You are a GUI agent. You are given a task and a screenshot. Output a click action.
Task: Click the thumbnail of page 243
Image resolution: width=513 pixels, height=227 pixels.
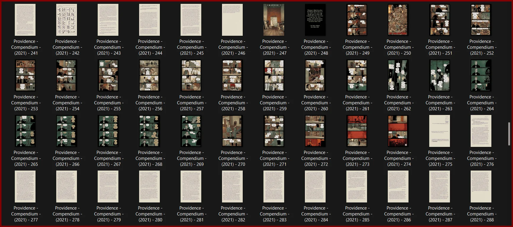[108, 20]
